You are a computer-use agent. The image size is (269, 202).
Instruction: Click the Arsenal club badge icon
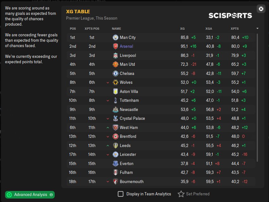pyautogui.click(x=115, y=46)
